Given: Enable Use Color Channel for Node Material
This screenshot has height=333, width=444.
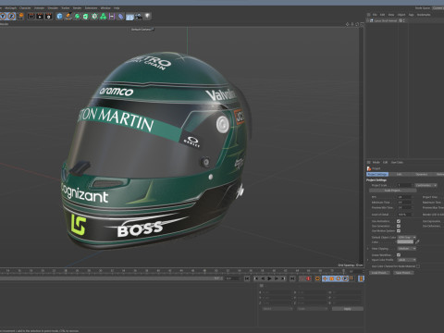Looking at the screenshot, I should (x=418, y=266).
